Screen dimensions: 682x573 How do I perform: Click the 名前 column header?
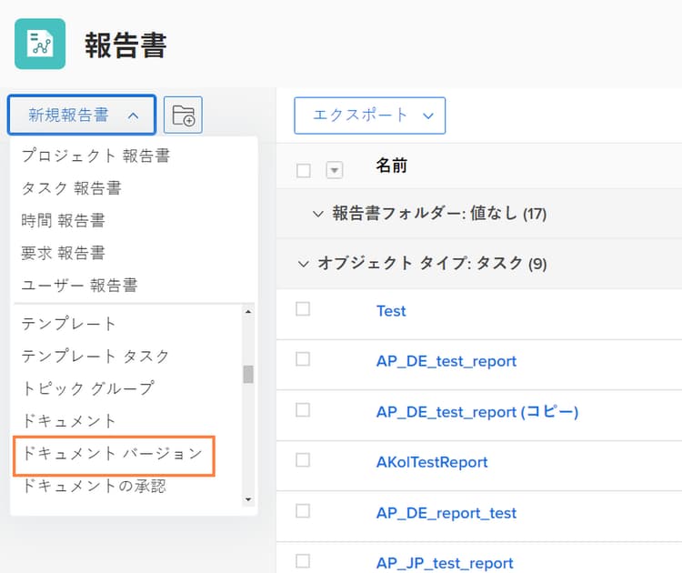pyautogui.click(x=391, y=166)
